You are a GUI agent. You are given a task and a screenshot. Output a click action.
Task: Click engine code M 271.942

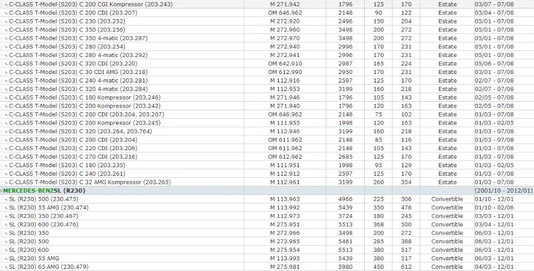point(285,4)
